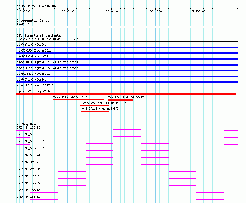This screenshot has height=203, width=246.
Task: Click the blue nsv1039051 variant bar
Action: click(x=127, y=59)
